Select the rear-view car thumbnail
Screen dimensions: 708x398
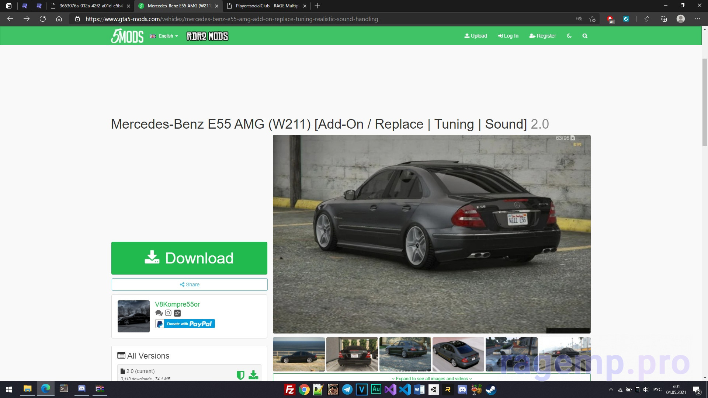tap(352, 354)
